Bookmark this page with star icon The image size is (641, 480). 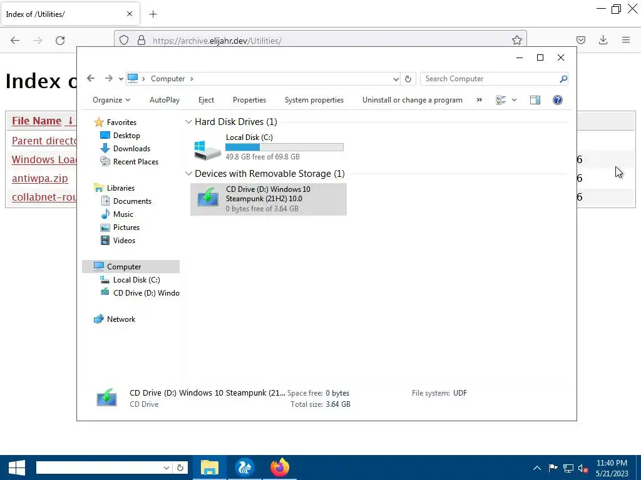pyautogui.click(x=516, y=40)
